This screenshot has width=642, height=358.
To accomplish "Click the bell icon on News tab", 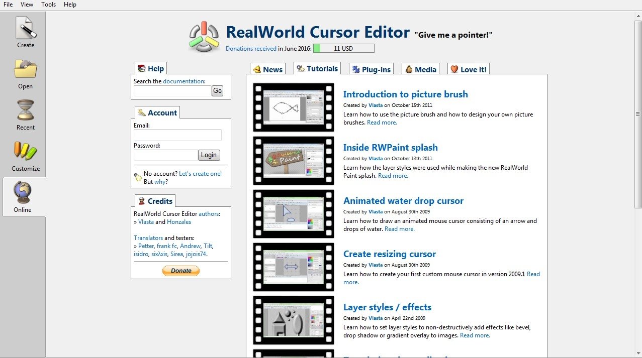I will pos(257,70).
